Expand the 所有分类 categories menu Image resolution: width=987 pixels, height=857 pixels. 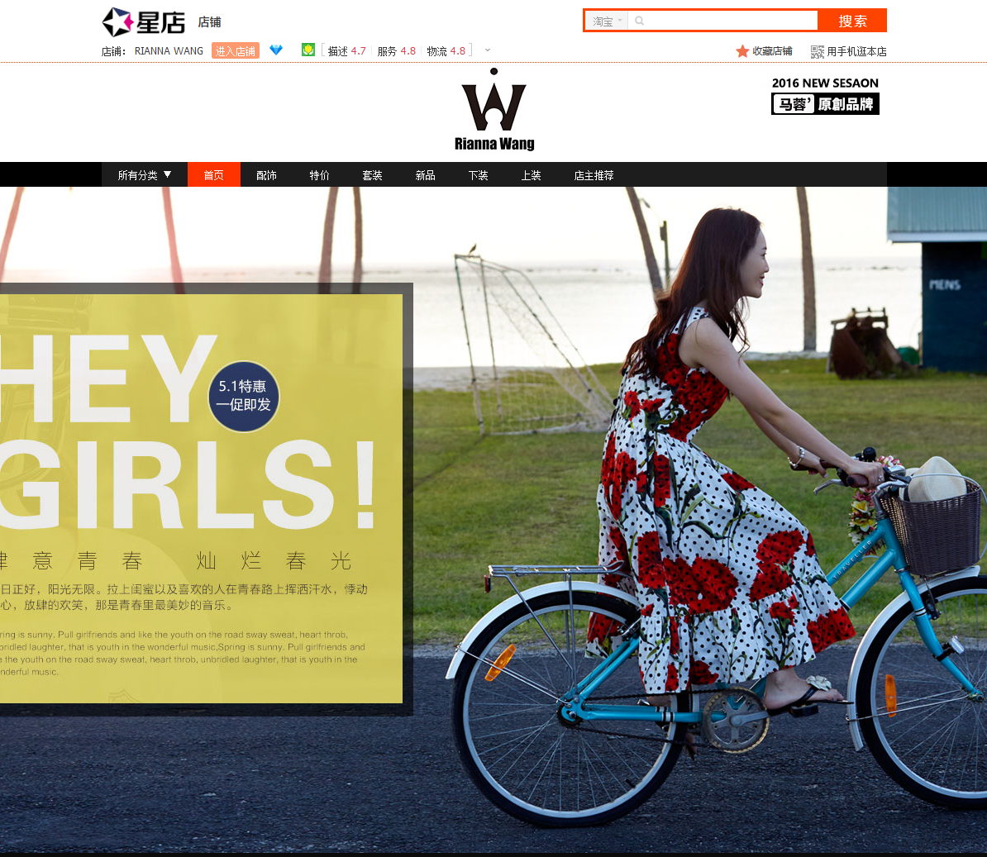click(x=144, y=175)
